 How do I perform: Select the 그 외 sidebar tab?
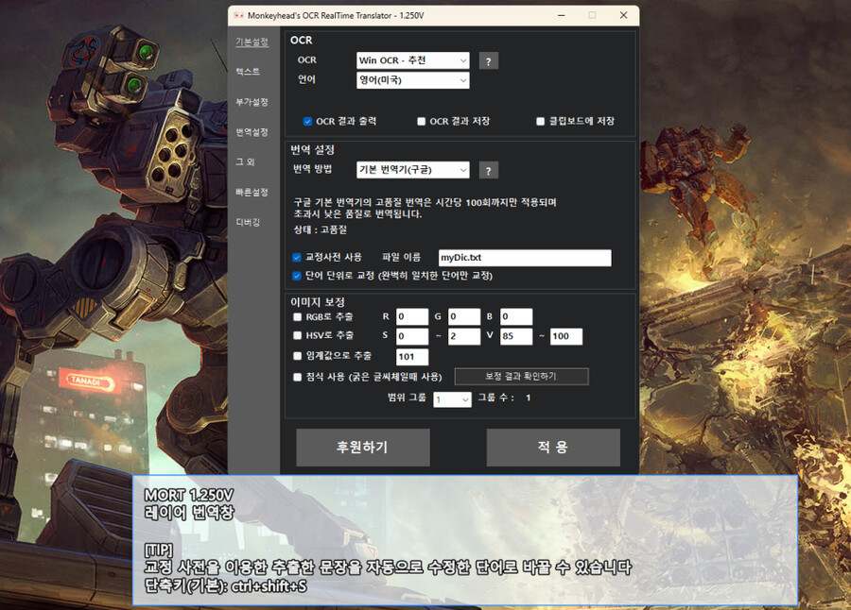click(245, 161)
